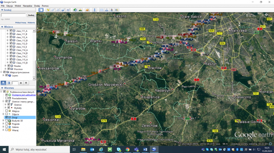Enable the Budynki 3D layer checkbox
Image resolution: width=274 pixels, height=153 pixels.
click(7, 121)
